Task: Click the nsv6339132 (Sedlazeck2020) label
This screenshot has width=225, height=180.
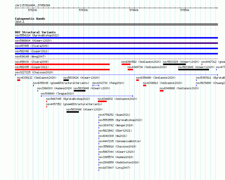Action: 37,78
